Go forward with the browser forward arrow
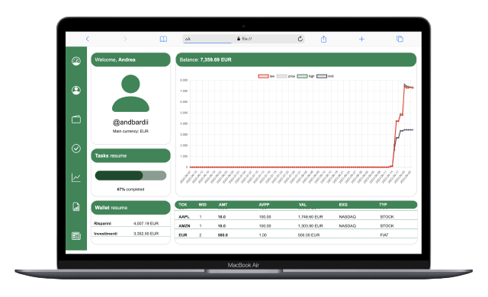The image size is (488, 297). [125, 39]
